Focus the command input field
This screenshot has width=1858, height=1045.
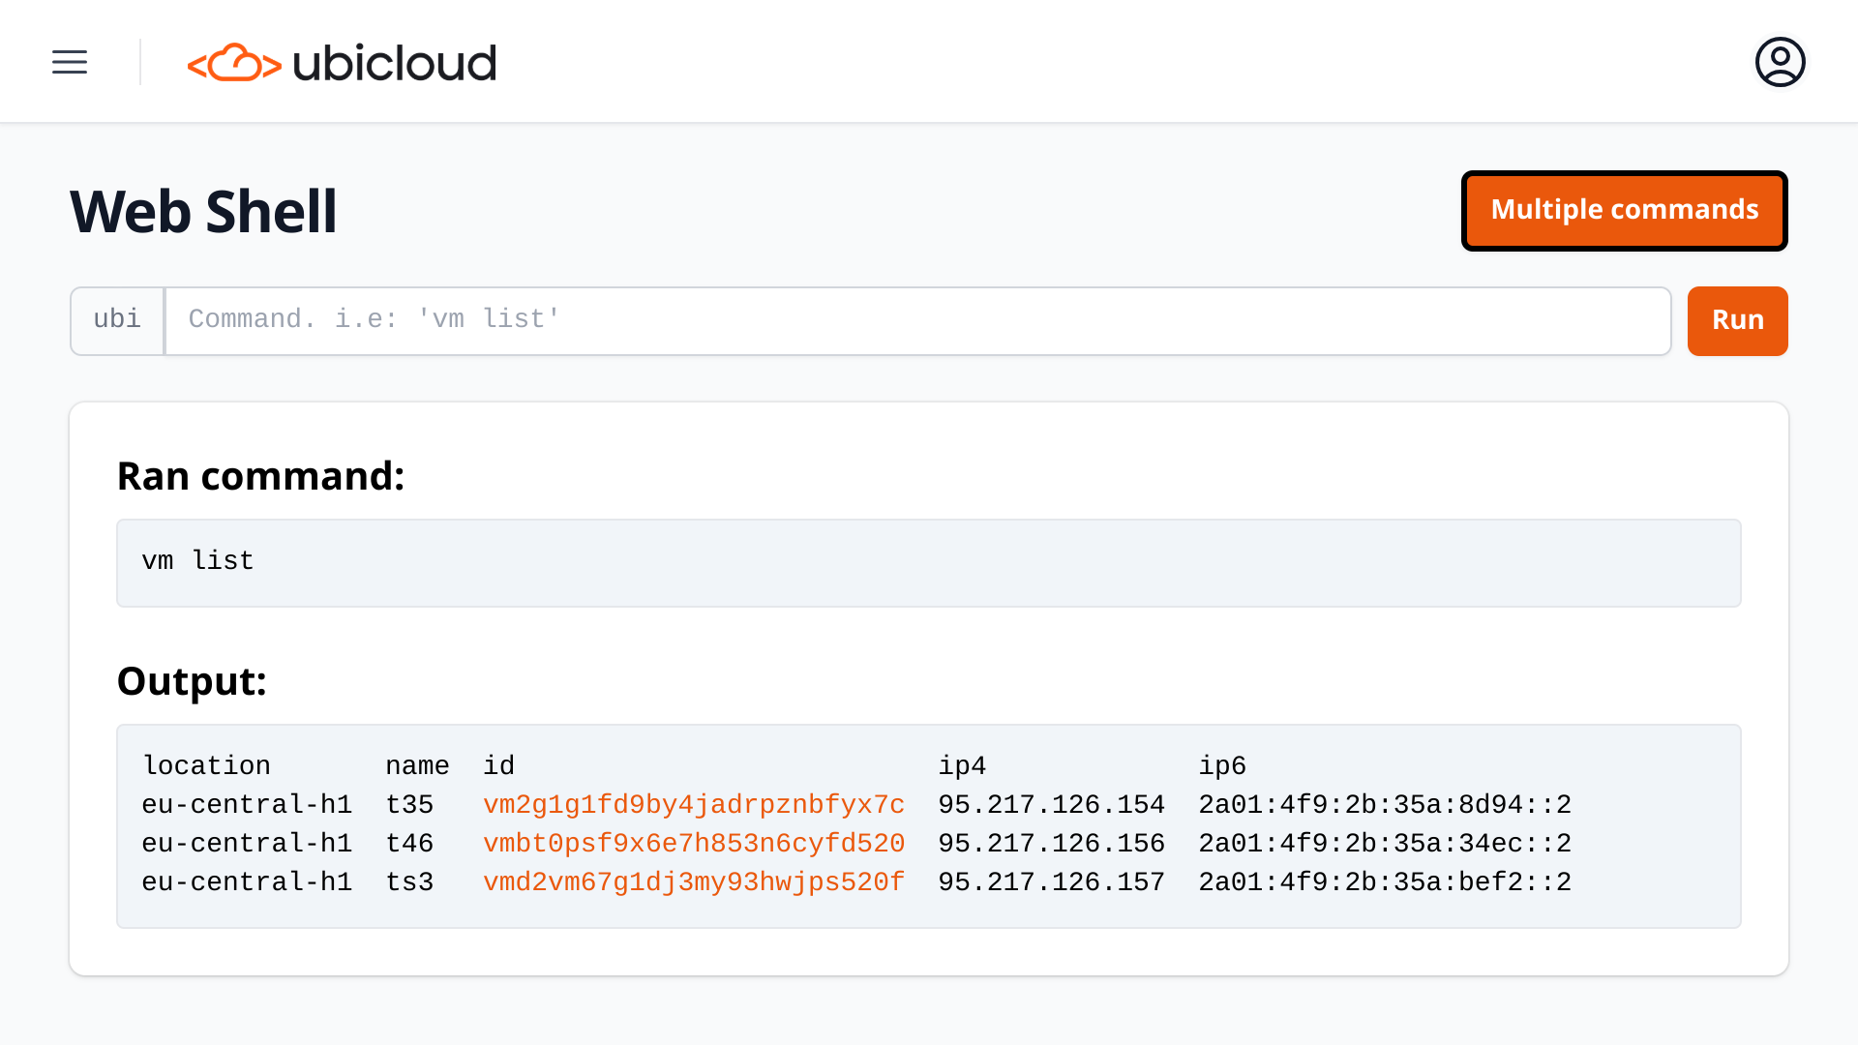point(917,320)
